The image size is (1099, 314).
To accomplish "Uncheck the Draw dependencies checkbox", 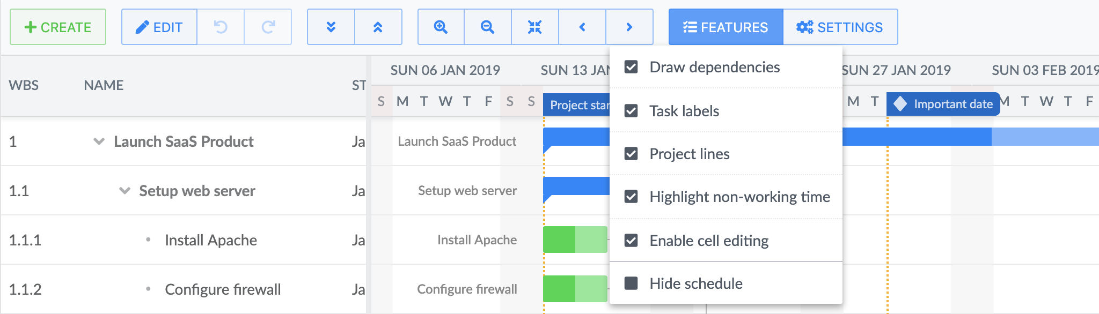I will (x=632, y=67).
